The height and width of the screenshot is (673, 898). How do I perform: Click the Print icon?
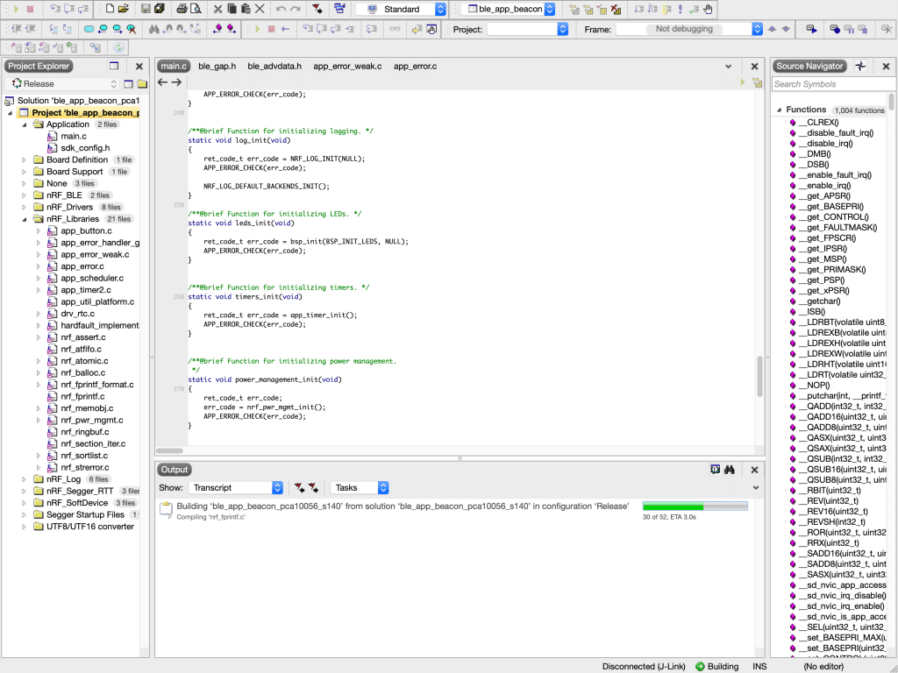pos(182,9)
